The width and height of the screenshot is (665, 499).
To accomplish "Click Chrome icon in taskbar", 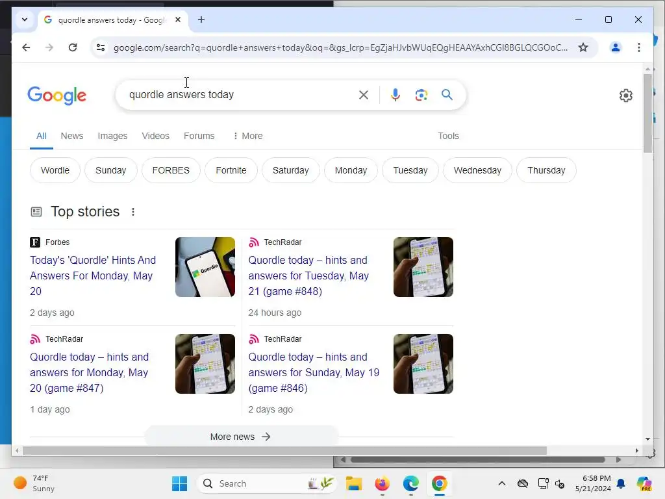I will click(440, 483).
